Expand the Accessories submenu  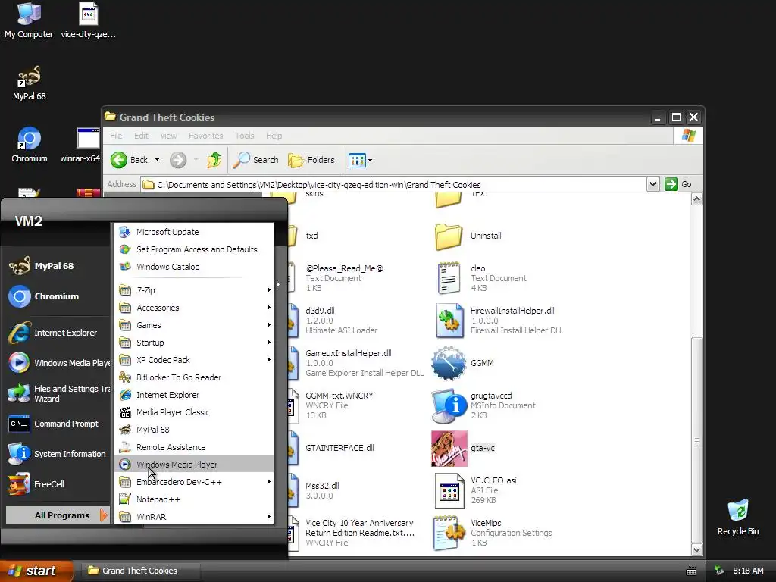(194, 308)
